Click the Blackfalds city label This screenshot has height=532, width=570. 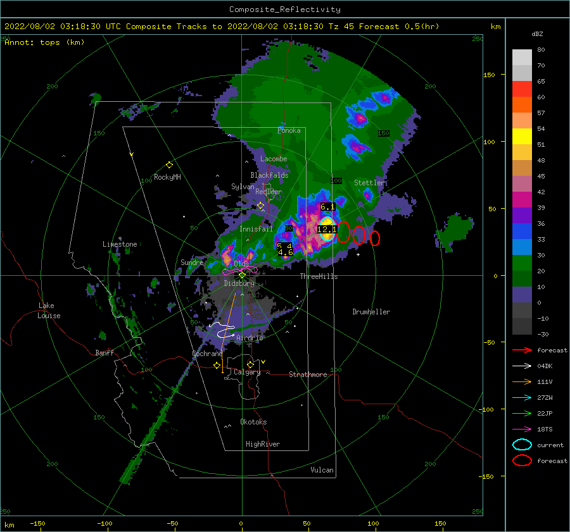pos(269,175)
